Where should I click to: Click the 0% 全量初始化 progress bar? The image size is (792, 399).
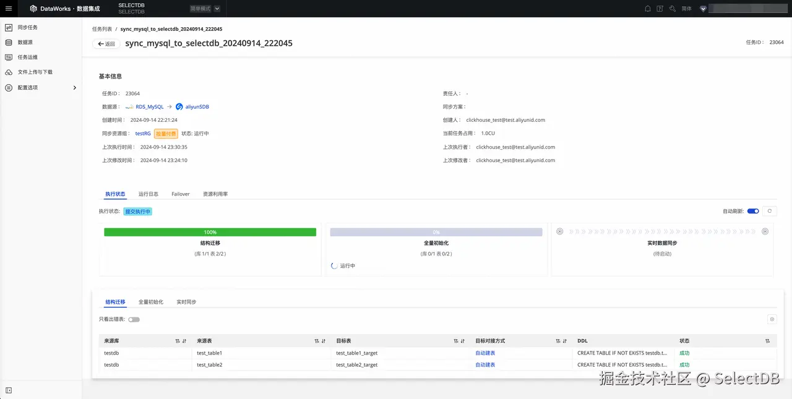click(x=436, y=232)
